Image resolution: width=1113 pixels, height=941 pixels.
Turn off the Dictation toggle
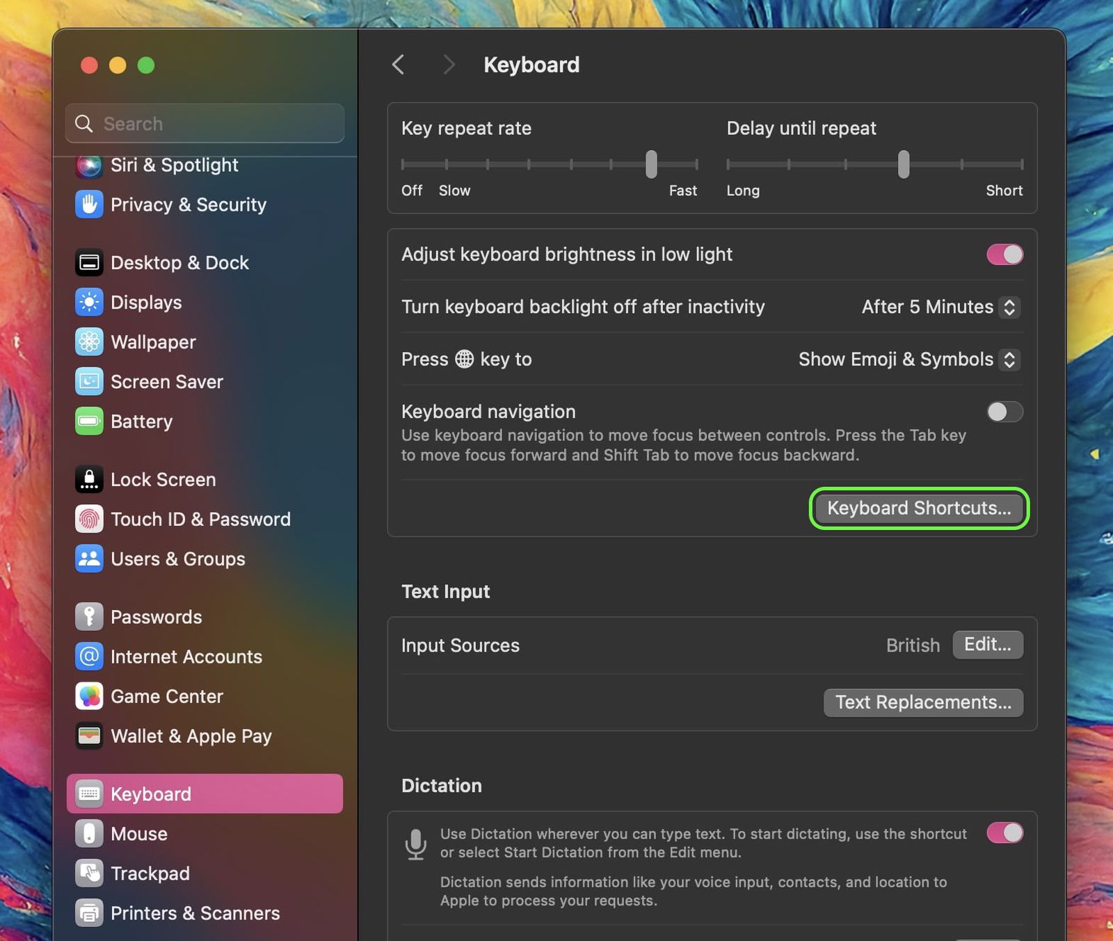(x=1004, y=833)
